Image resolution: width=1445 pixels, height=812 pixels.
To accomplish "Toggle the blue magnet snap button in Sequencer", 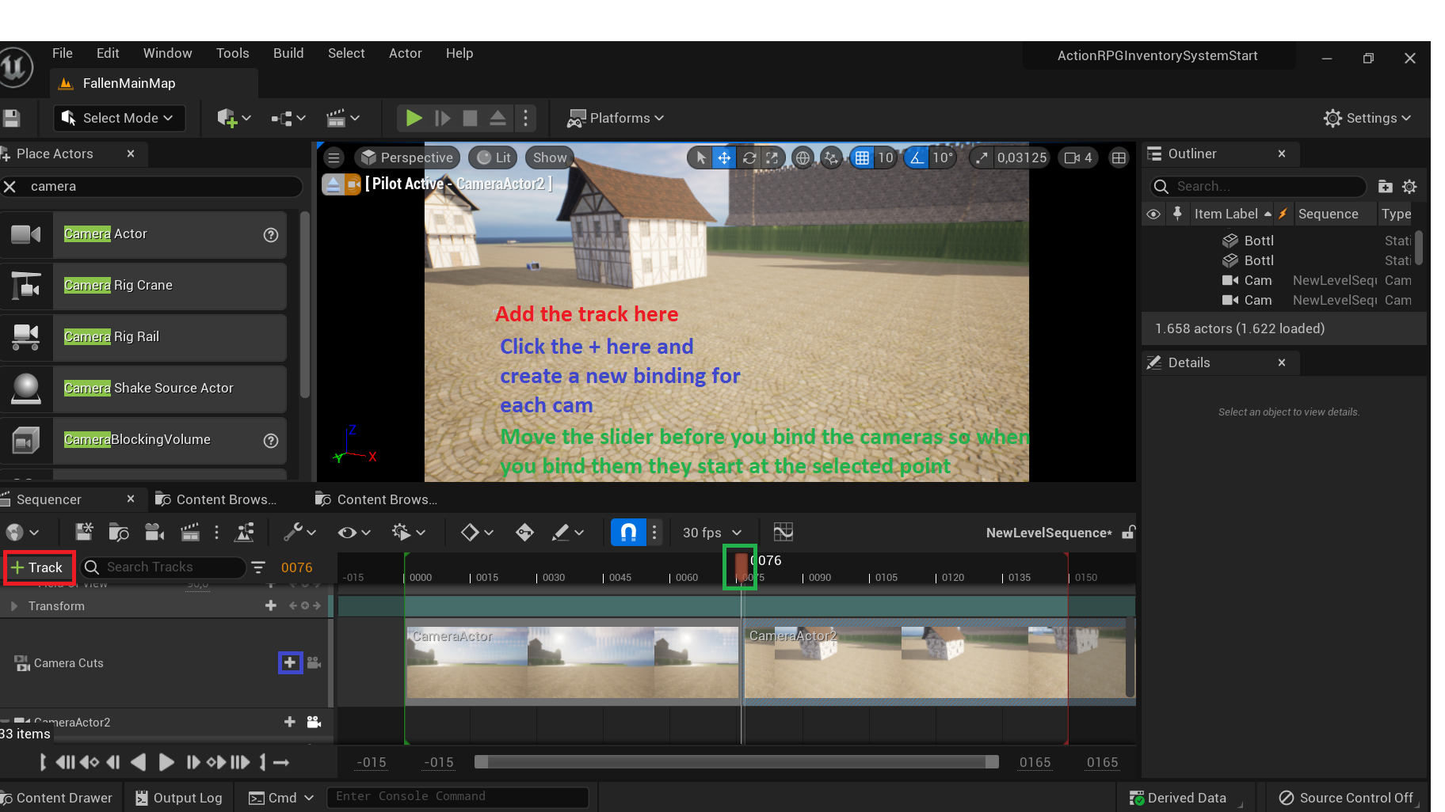I will pos(628,533).
